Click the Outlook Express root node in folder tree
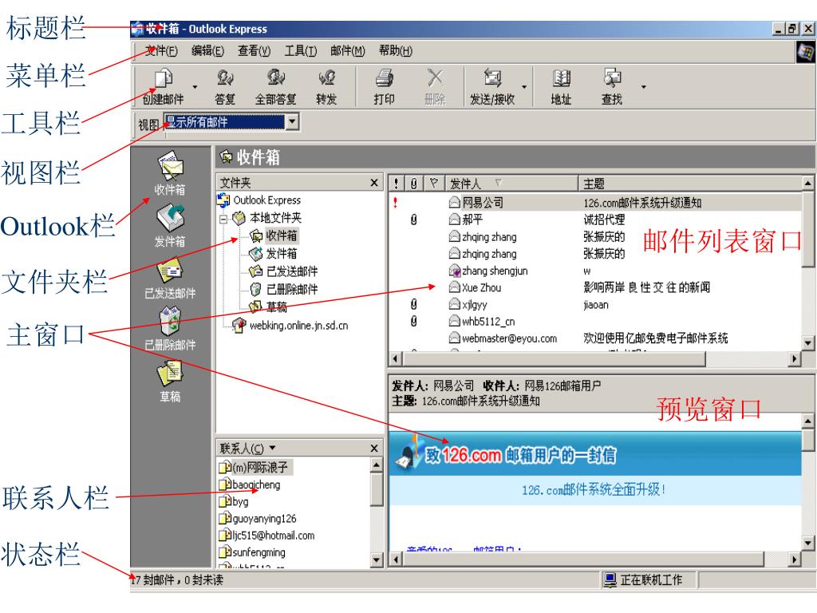Image resolution: width=817 pixels, height=613 pixels. coord(259,200)
